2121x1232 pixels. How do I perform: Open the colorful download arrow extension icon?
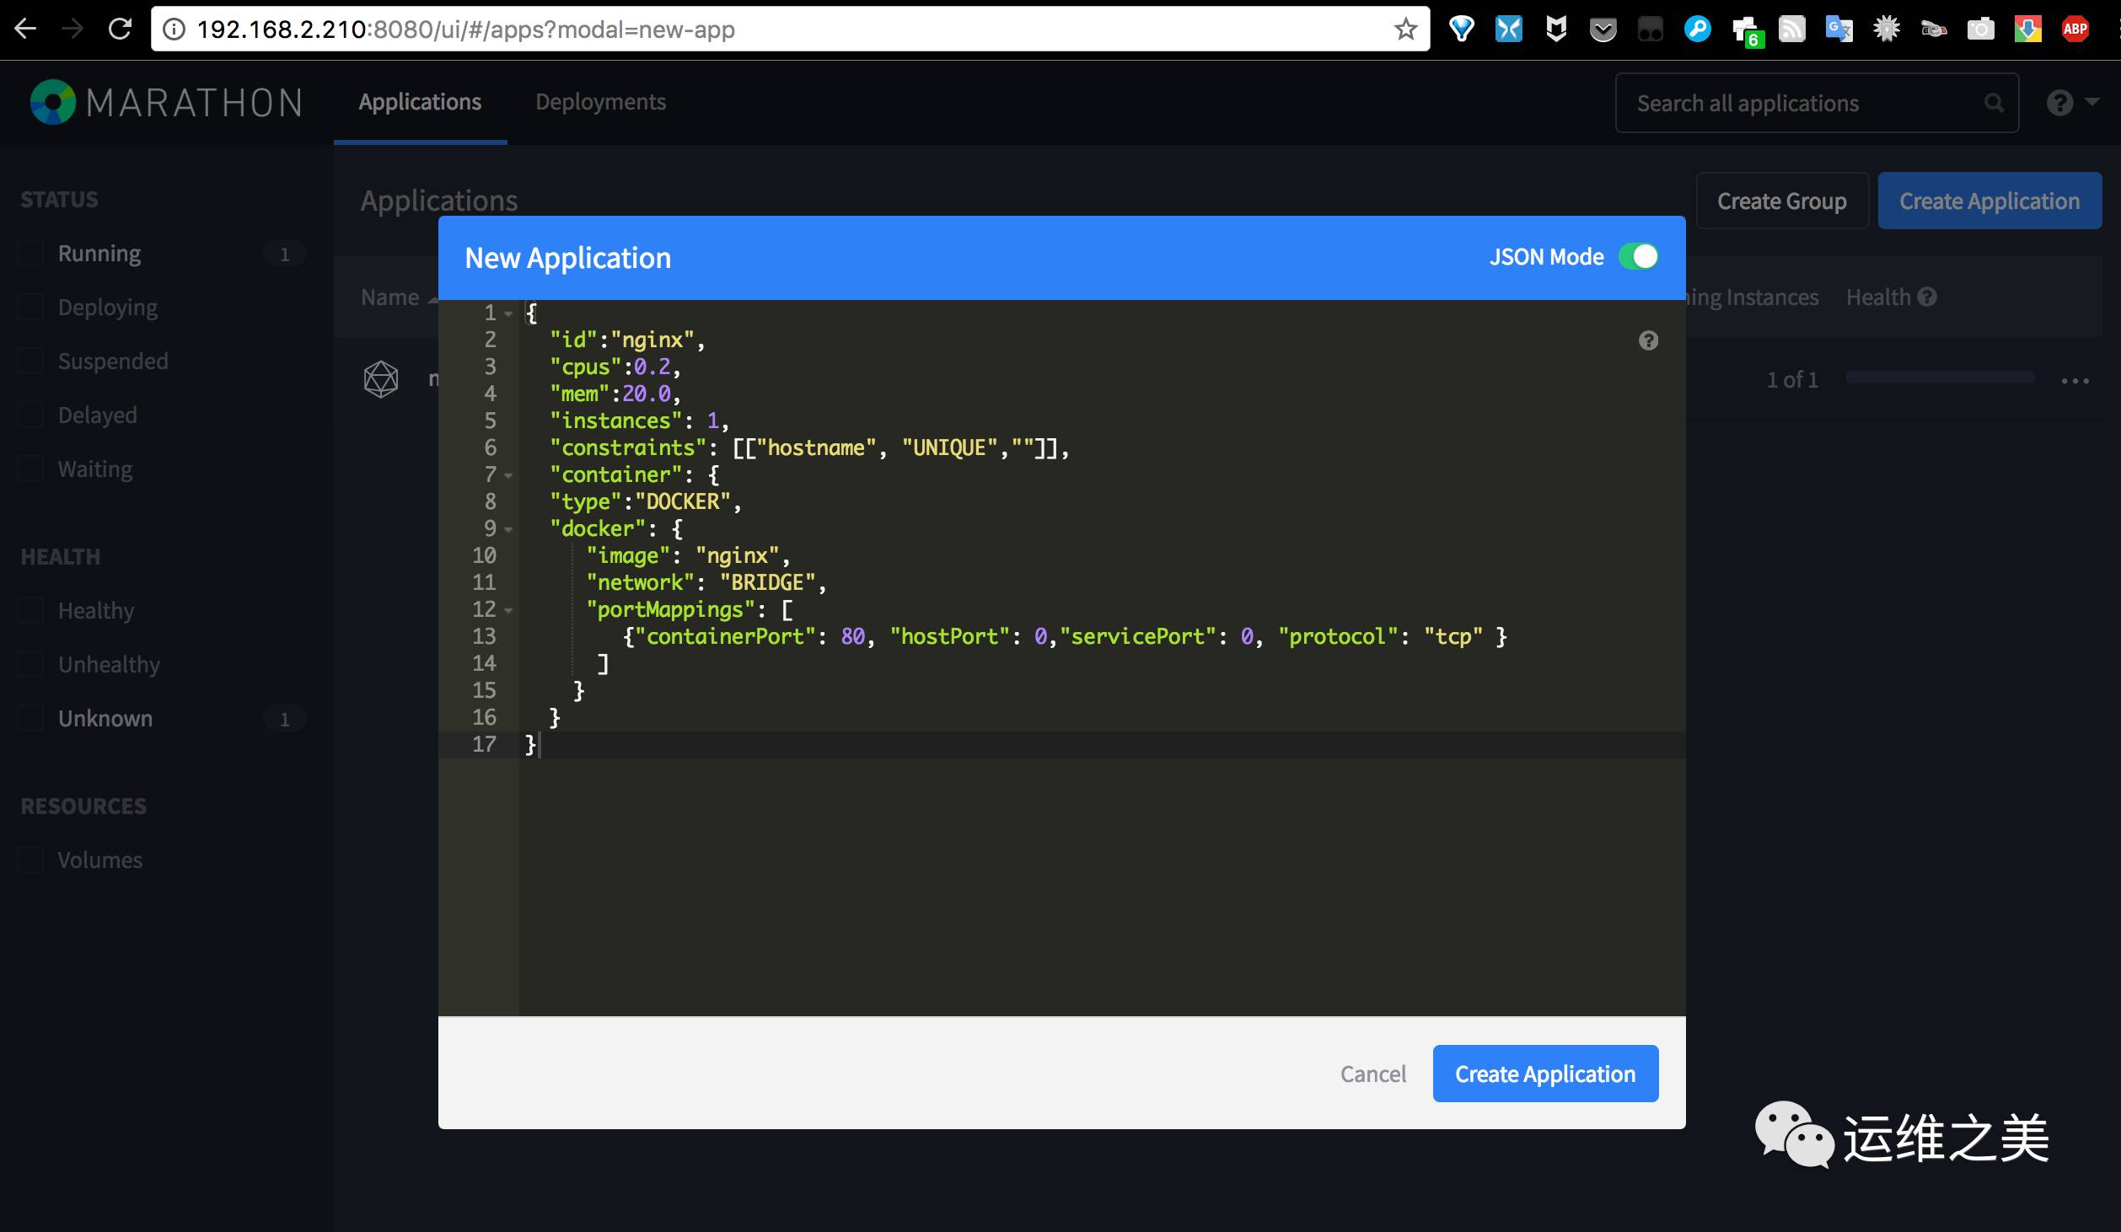click(x=2027, y=29)
